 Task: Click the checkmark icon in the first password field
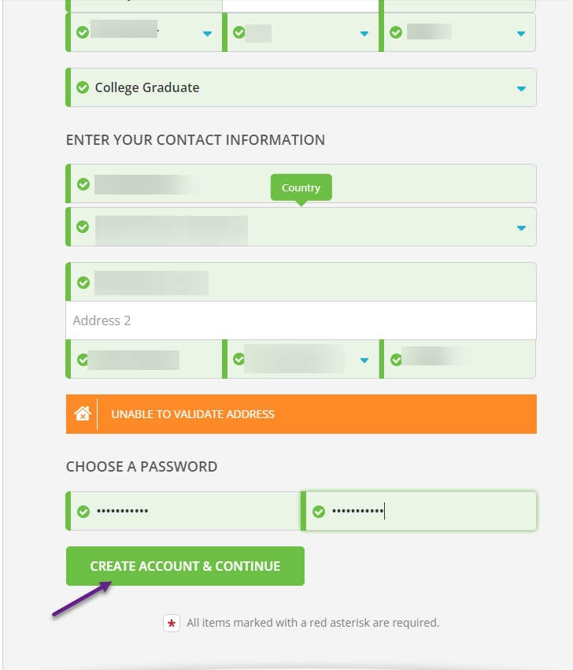click(x=83, y=512)
